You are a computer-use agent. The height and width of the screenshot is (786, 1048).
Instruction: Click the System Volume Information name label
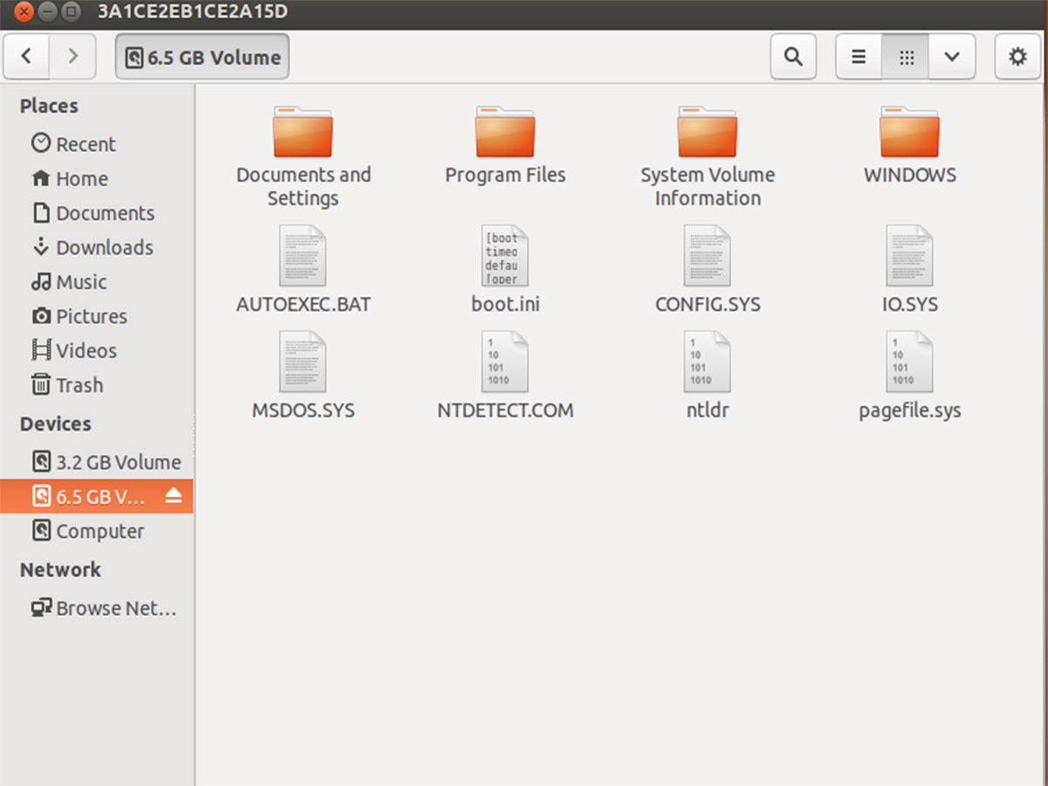[707, 186]
